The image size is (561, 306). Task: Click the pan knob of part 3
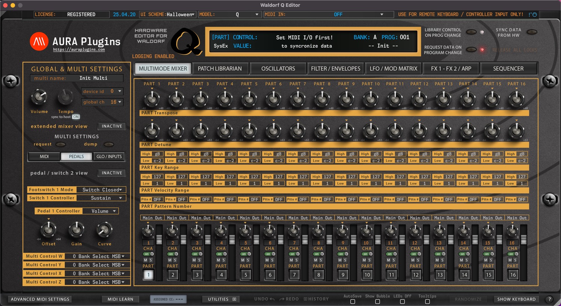[x=197, y=231]
